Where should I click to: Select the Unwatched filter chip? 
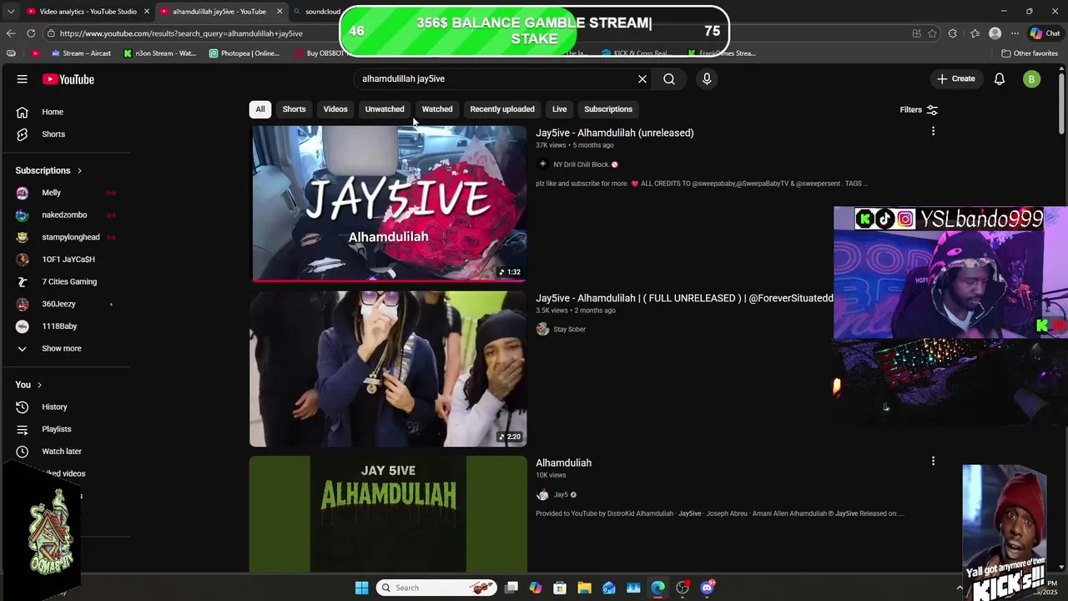(385, 109)
